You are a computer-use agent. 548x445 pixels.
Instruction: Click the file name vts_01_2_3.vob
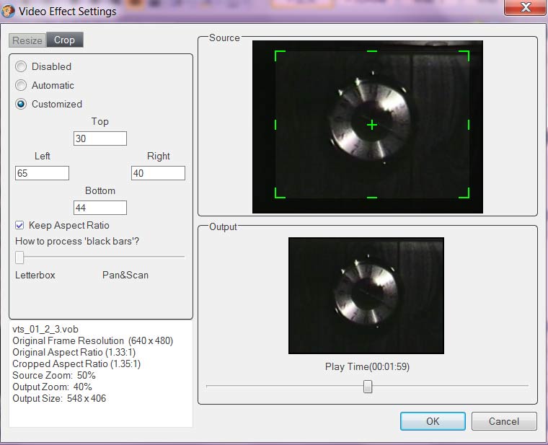[45, 330]
